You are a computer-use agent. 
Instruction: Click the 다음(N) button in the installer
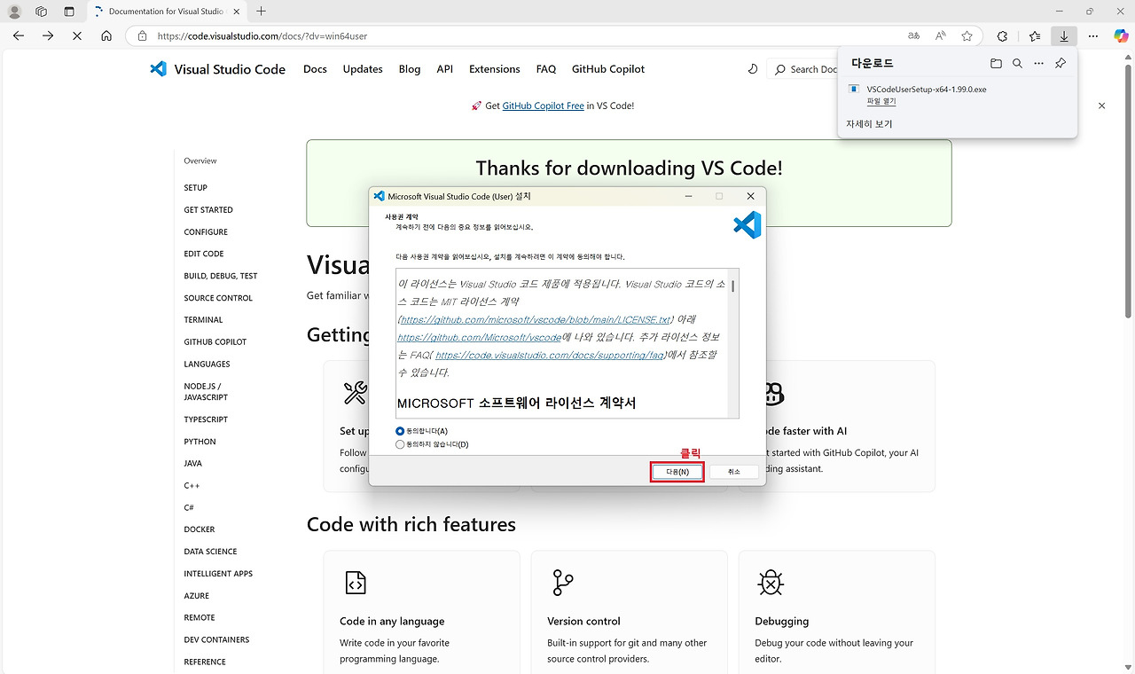click(x=677, y=471)
